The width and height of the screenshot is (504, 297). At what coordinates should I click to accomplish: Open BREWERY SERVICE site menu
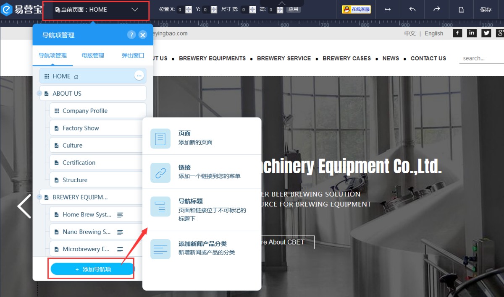(284, 58)
